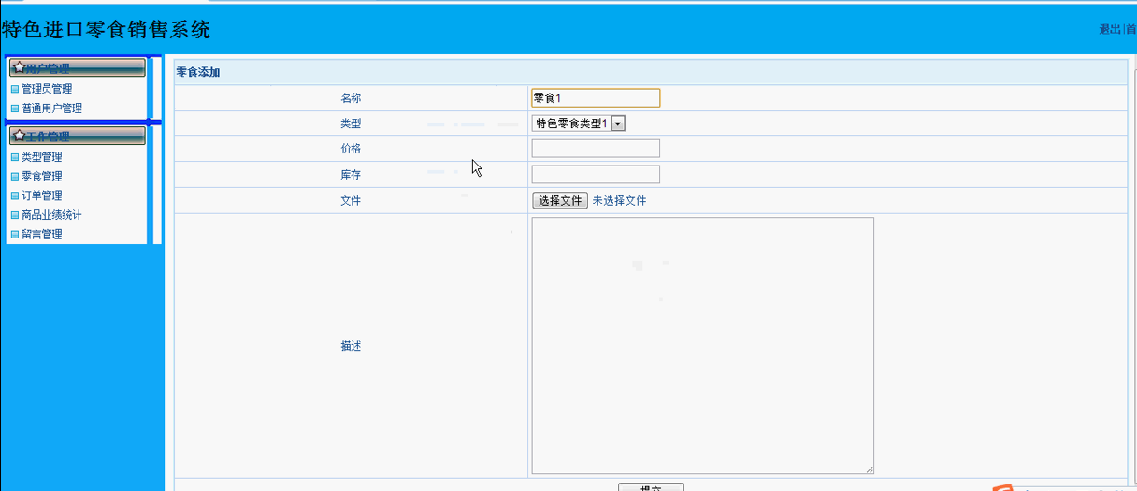Click the 名称 label
Image resolution: width=1137 pixels, height=491 pixels.
pos(351,98)
